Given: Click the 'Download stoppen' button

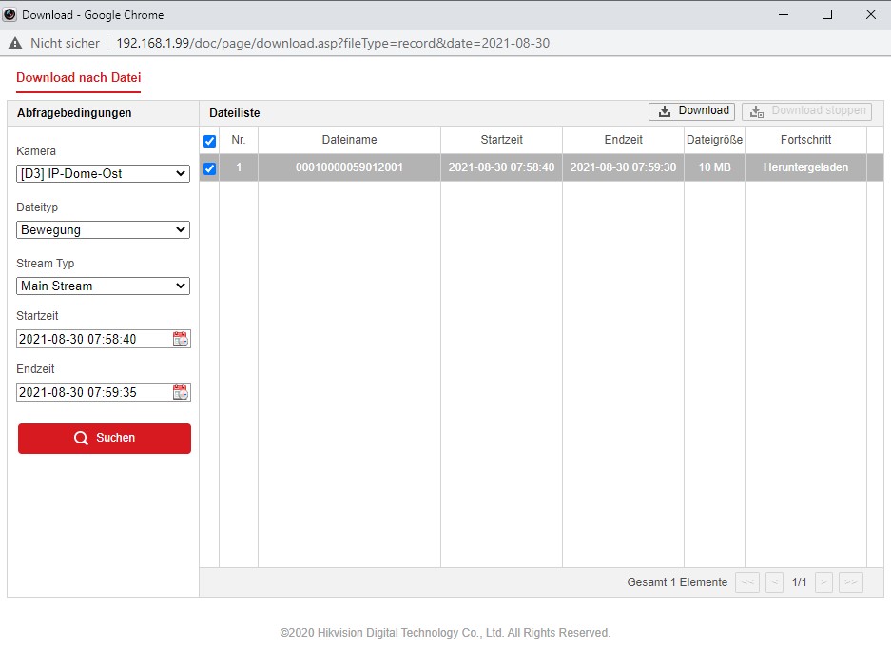Looking at the screenshot, I should click(x=806, y=111).
